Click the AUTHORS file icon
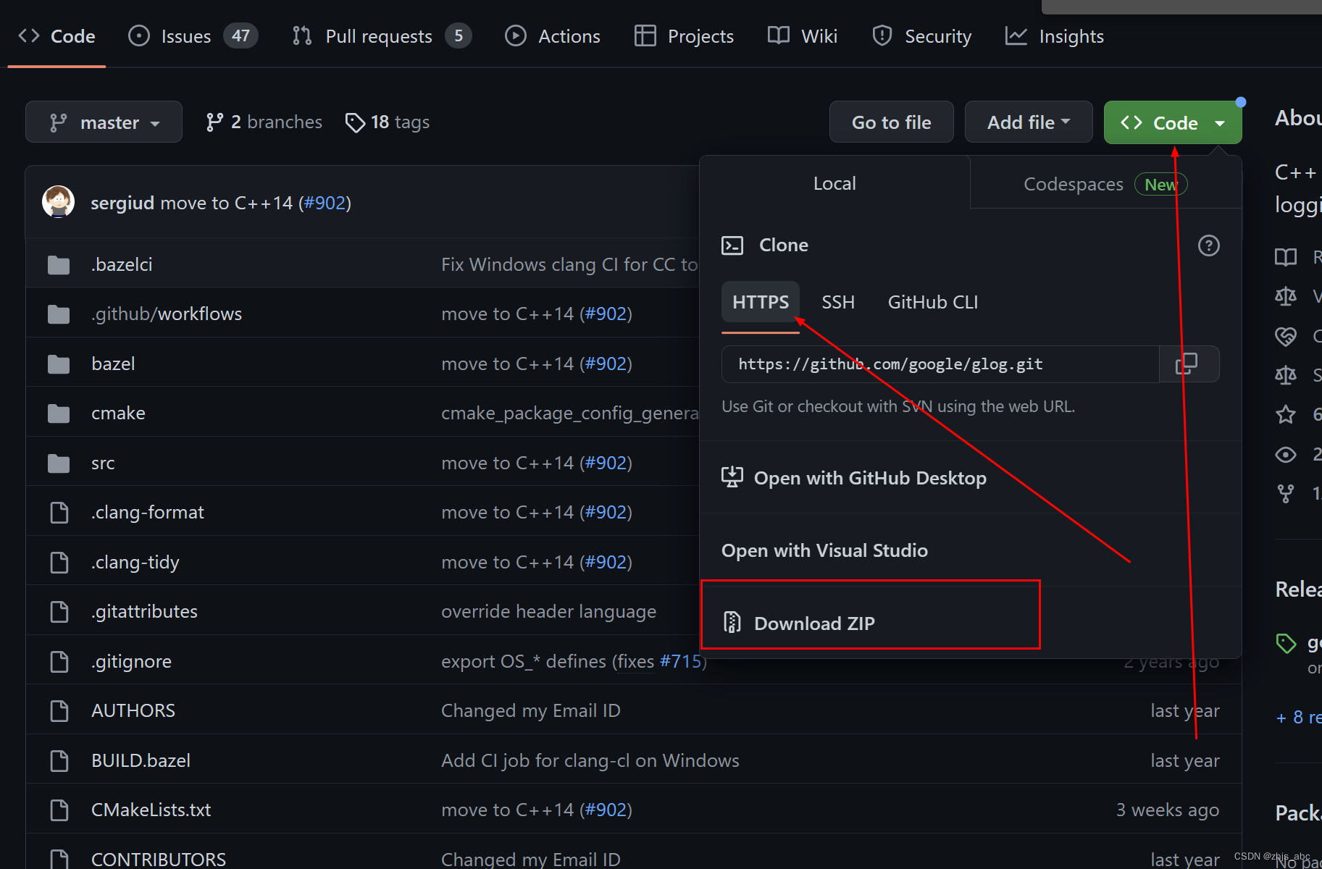This screenshot has width=1322, height=869. [59, 711]
